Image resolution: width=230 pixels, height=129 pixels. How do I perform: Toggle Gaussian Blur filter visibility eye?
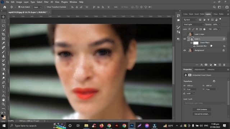pos(194,46)
